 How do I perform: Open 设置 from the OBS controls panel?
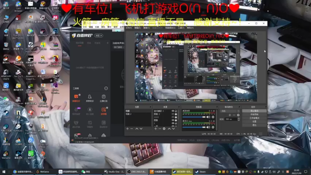click(x=254, y=121)
